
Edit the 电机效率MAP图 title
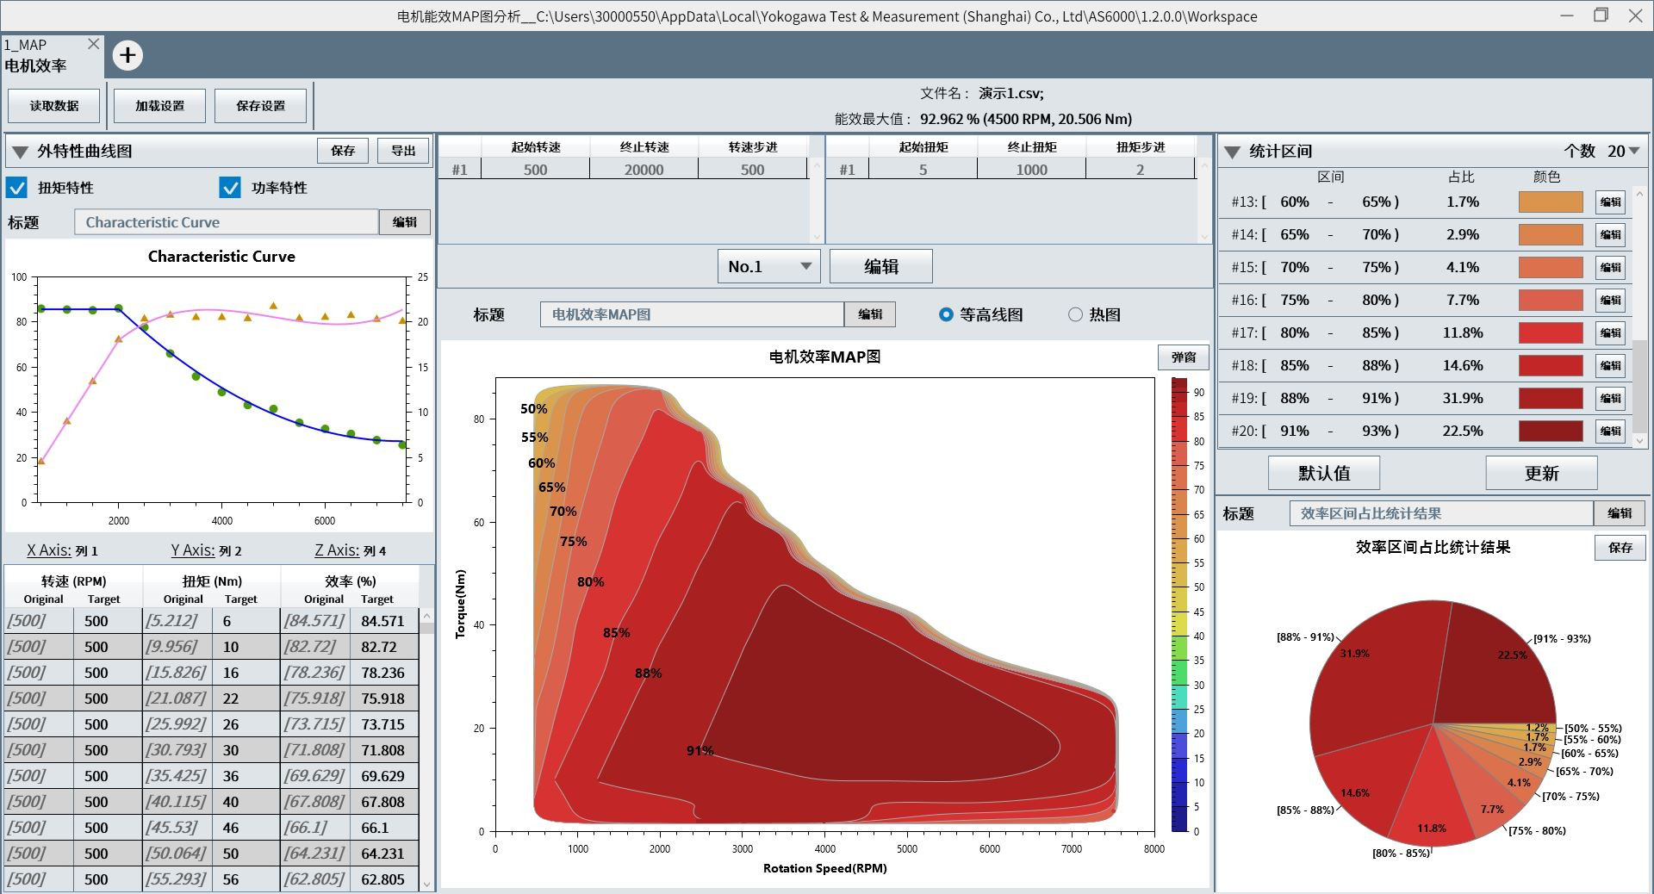pos(870,314)
